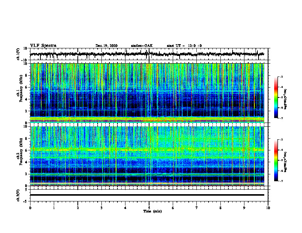
Task: Click the "VLF Spectra" plot title
Action: click(43, 46)
